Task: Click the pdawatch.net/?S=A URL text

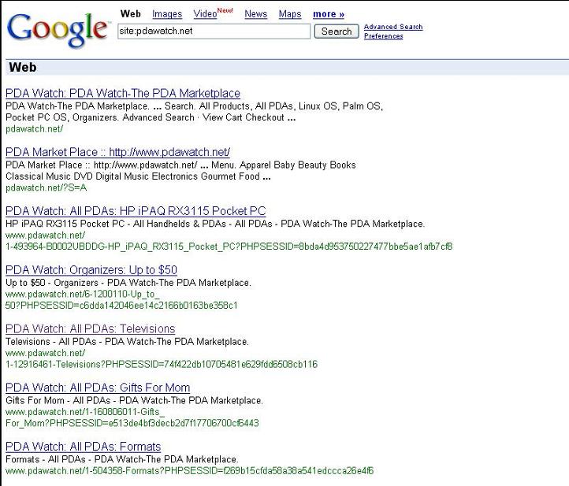Action: coord(46,187)
